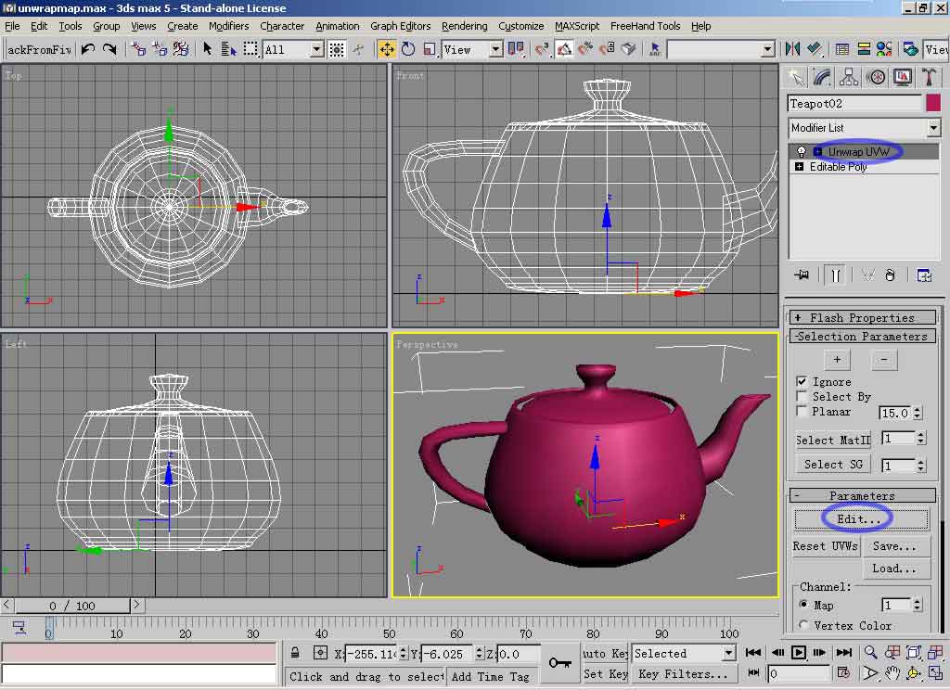
Task: Click the Undo arrow in the toolbar
Action: coord(88,49)
